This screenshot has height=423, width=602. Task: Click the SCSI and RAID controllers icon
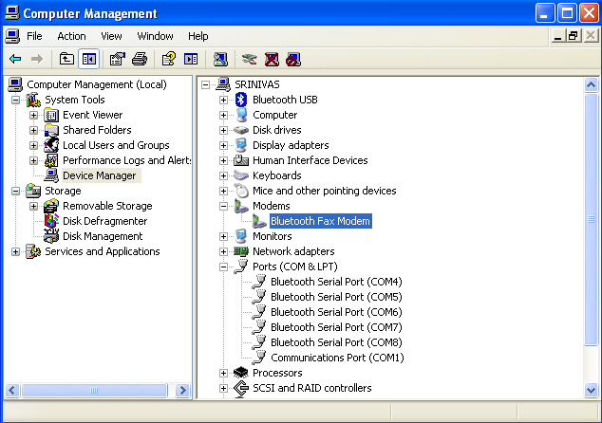(x=241, y=388)
